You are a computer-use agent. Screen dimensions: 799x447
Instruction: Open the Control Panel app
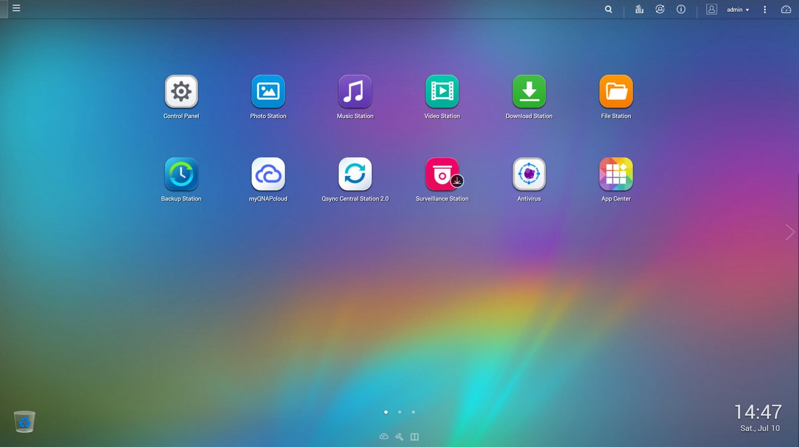click(181, 92)
